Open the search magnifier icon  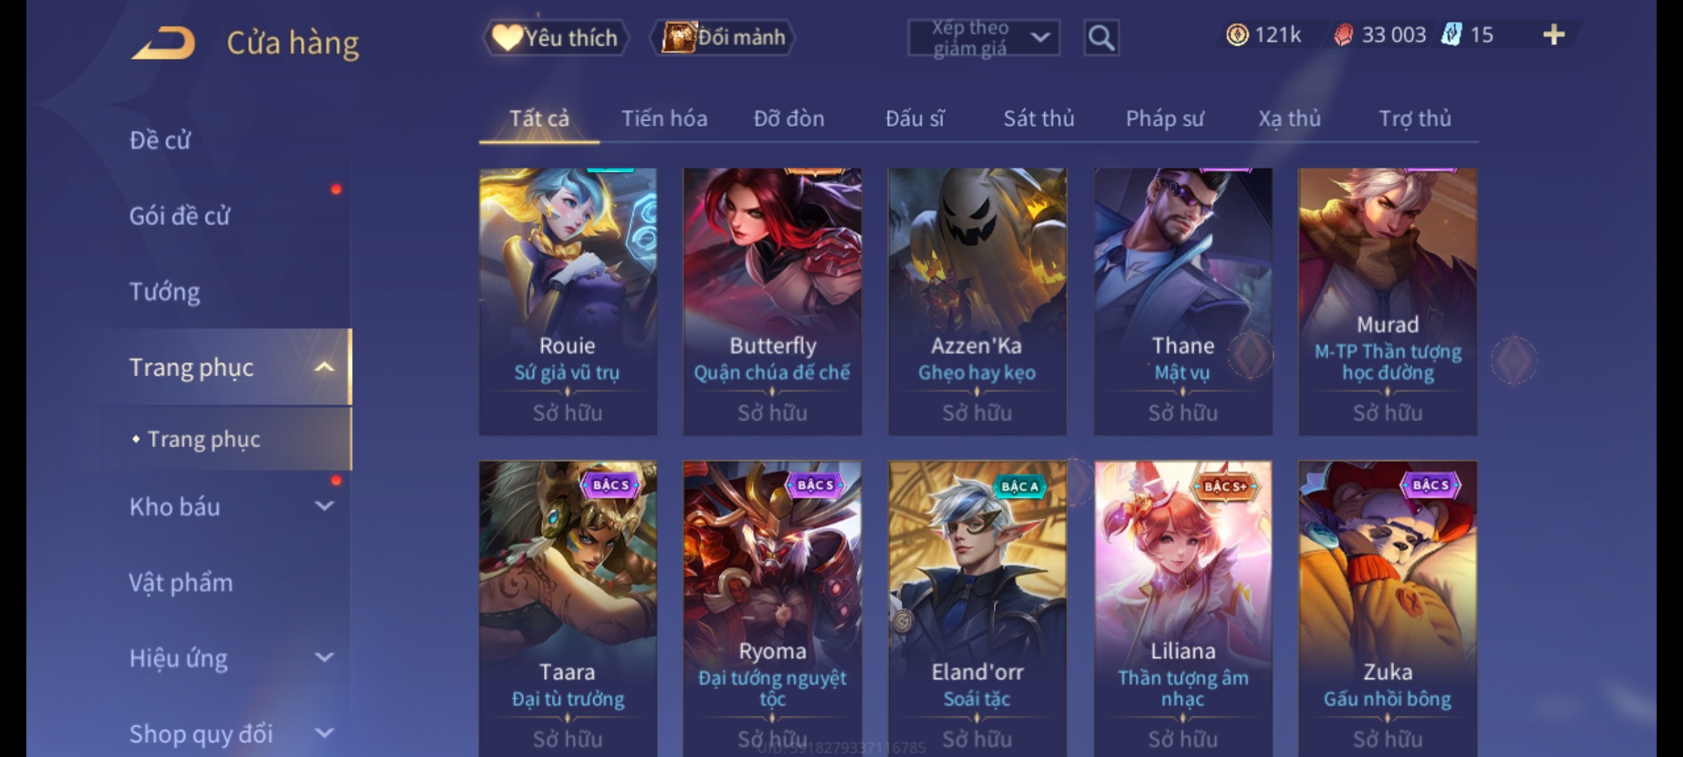(1101, 38)
